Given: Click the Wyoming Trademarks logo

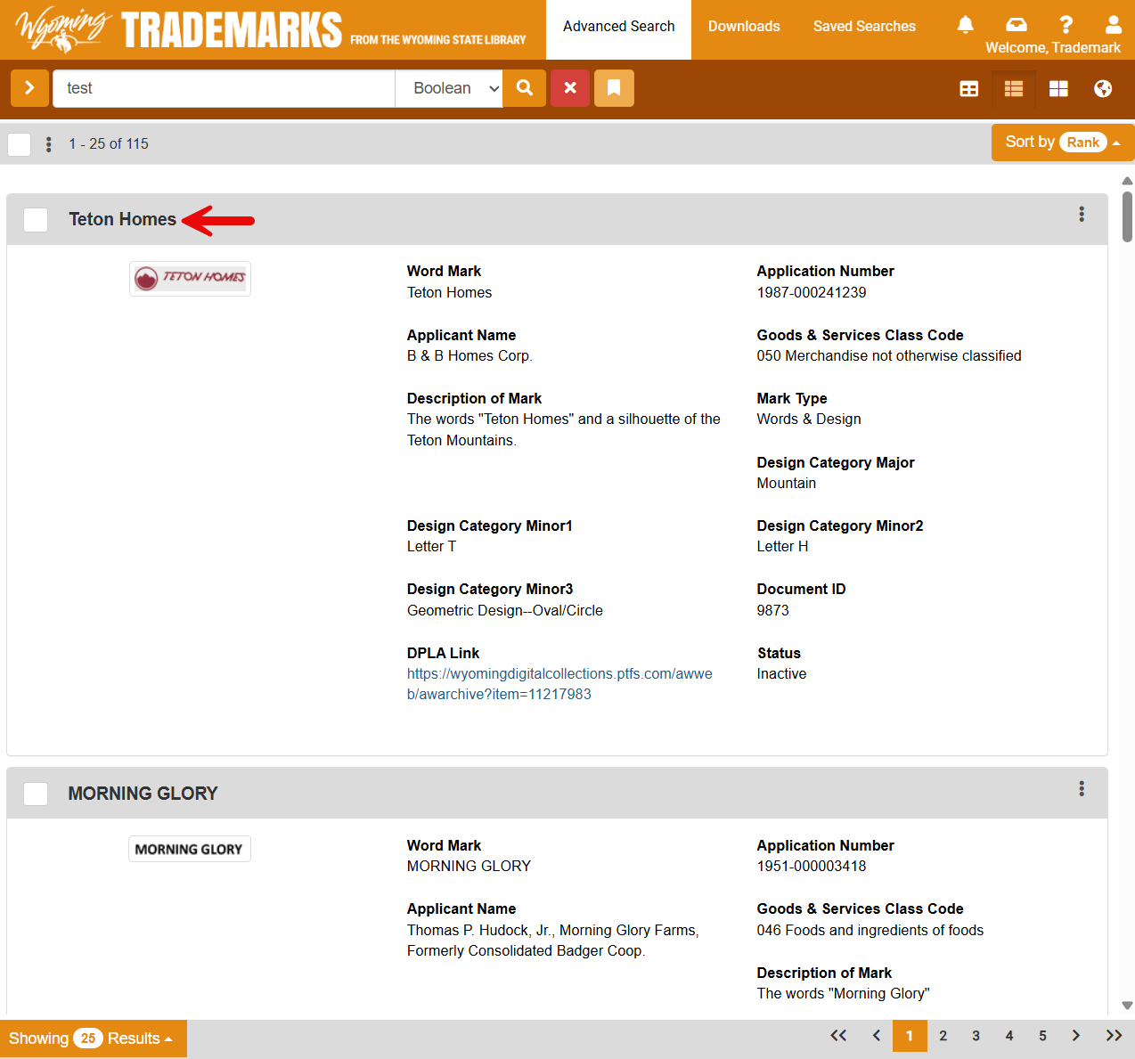Looking at the screenshot, I should [271, 29].
